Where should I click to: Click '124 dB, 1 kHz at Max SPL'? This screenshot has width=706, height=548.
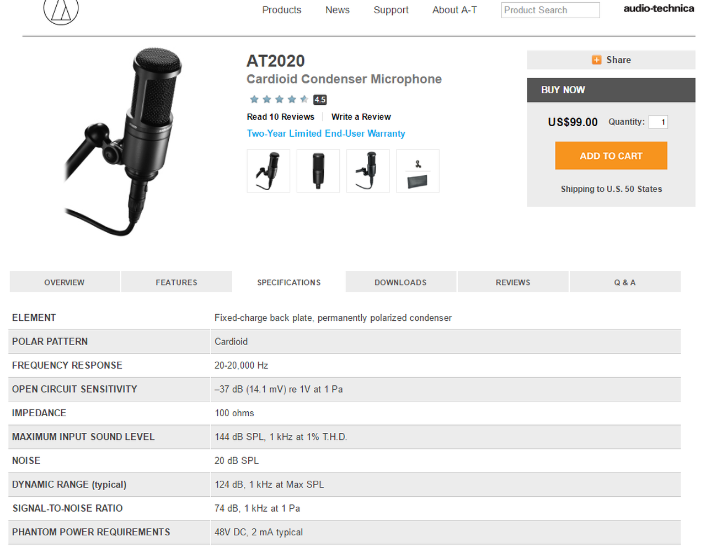[x=269, y=485]
